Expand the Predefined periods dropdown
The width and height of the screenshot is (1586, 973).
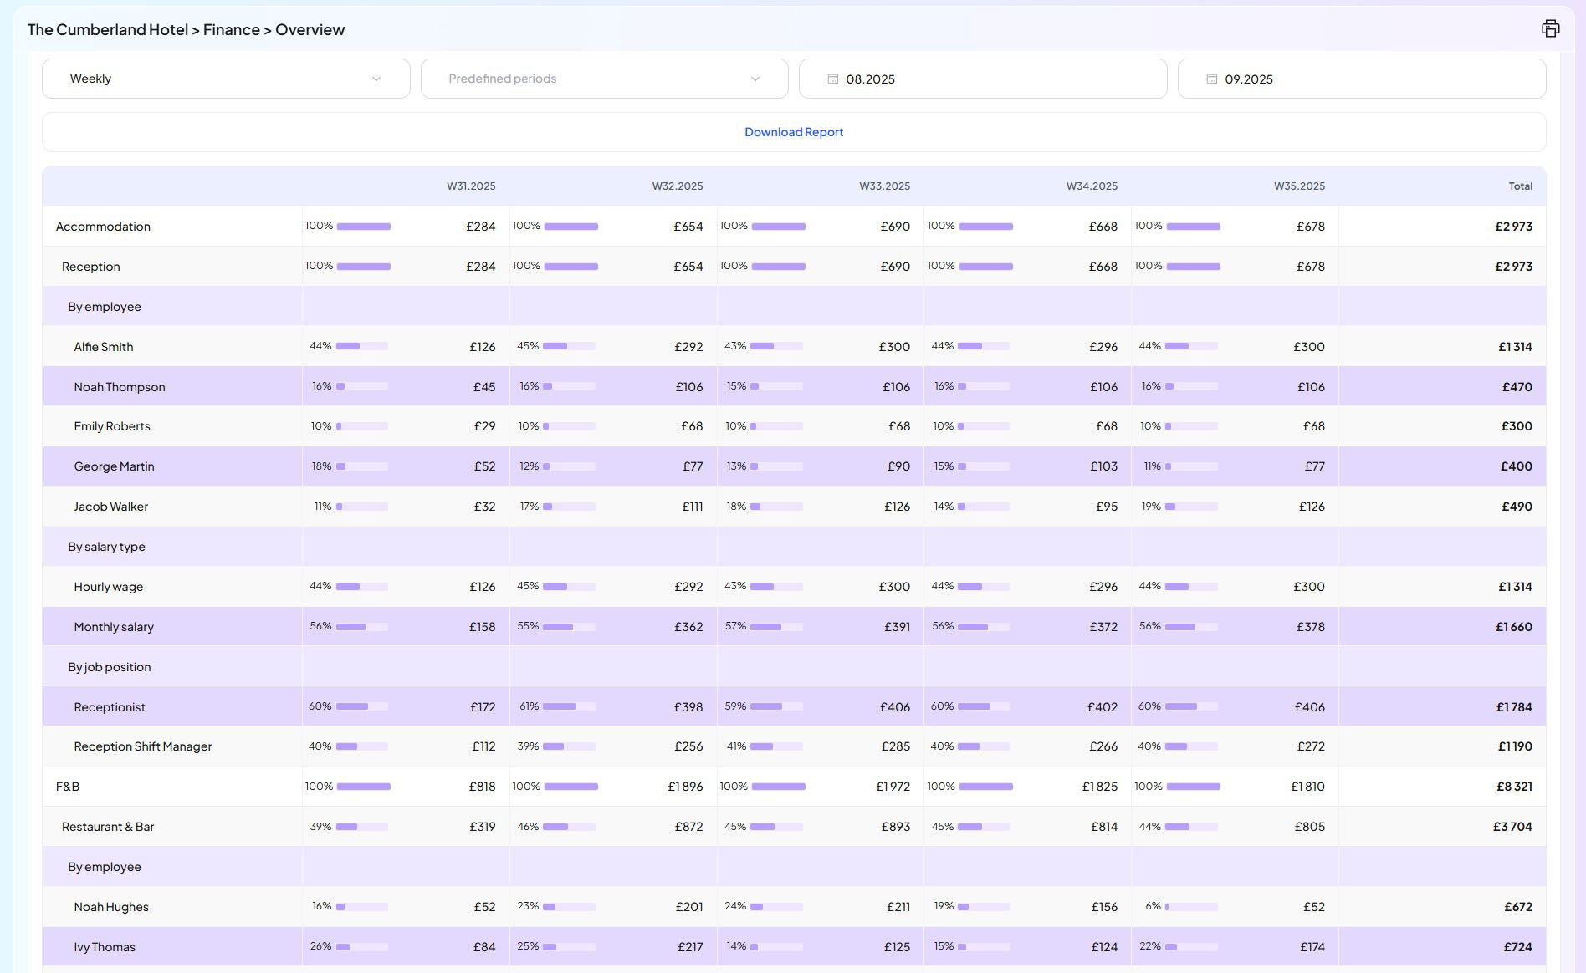click(603, 79)
